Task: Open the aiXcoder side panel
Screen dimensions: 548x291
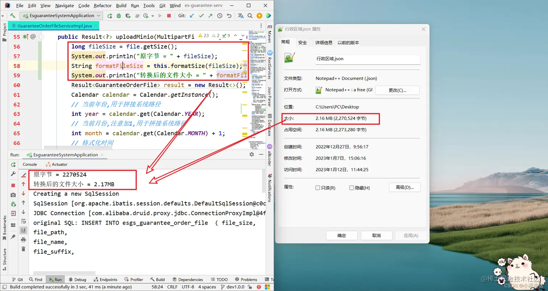Action: point(270,156)
